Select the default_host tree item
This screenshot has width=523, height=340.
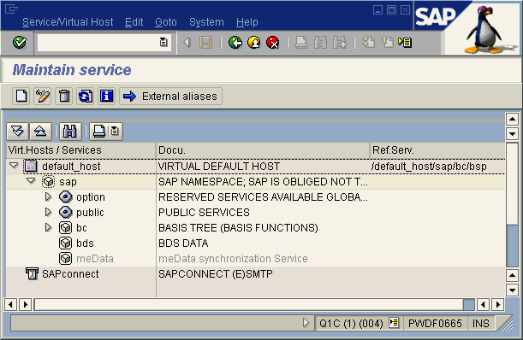[71, 167]
